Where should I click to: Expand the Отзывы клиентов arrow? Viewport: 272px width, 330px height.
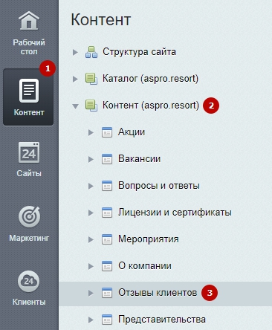point(91,293)
